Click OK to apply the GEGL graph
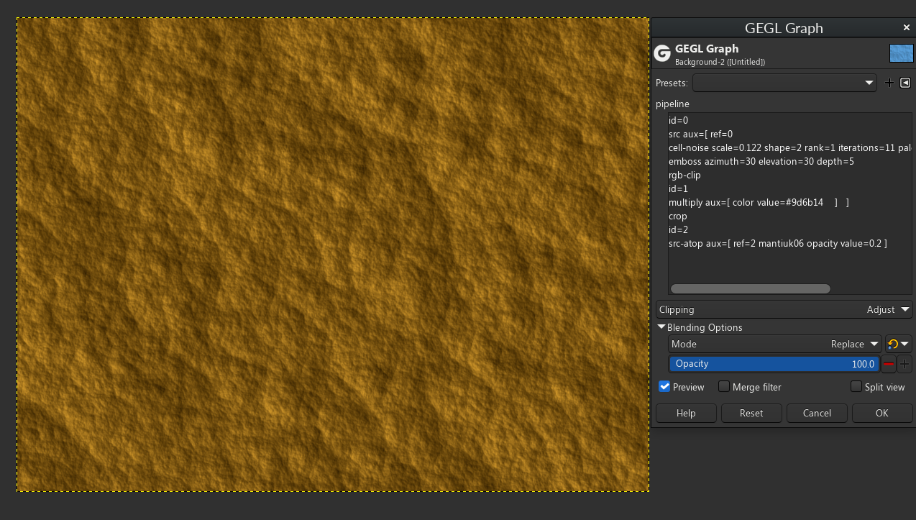The height and width of the screenshot is (520, 916). click(x=882, y=413)
